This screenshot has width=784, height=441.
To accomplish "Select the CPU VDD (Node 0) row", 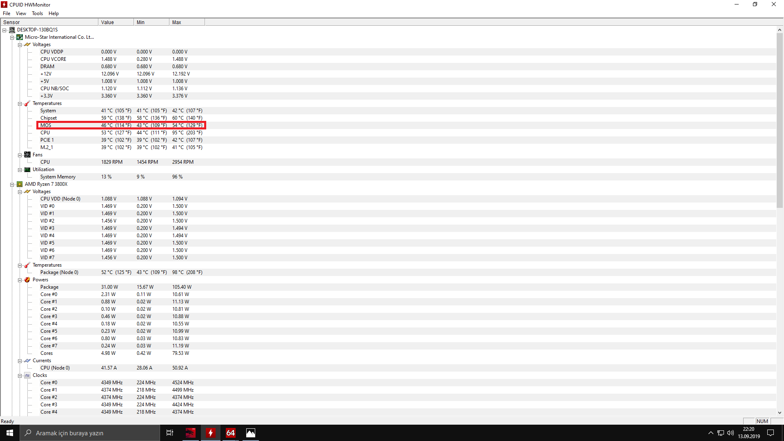I will (388, 199).
